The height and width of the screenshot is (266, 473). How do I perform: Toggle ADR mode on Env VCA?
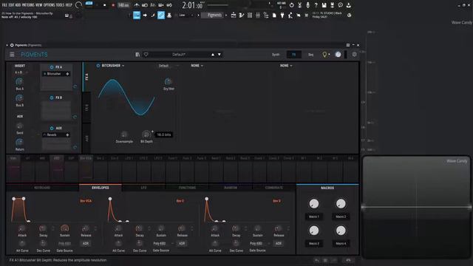86,243
